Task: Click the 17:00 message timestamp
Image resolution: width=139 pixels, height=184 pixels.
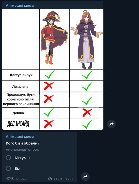Action: (70, 179)
